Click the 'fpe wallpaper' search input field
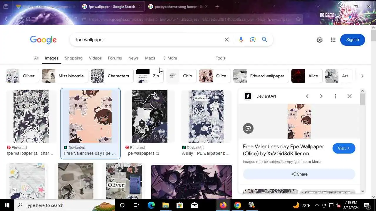376x211 pixels. tap(147, 40)
